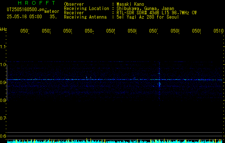Select the location Shibukawa, Gunma, Japan

(x=145, y=9)
